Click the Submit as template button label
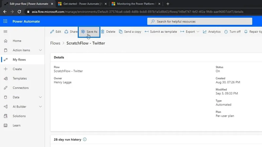 (163, 31)
